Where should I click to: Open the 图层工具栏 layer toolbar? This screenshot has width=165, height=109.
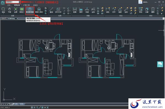(39, 10)
